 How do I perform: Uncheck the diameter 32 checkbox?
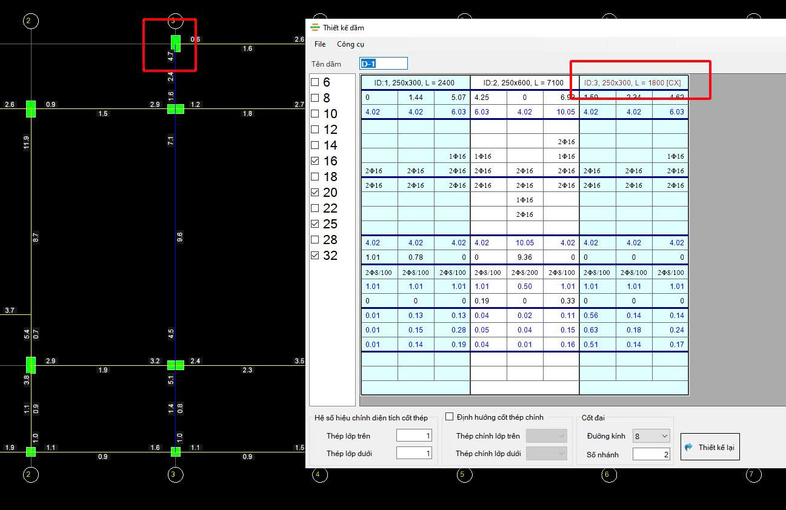coord(315,256)
